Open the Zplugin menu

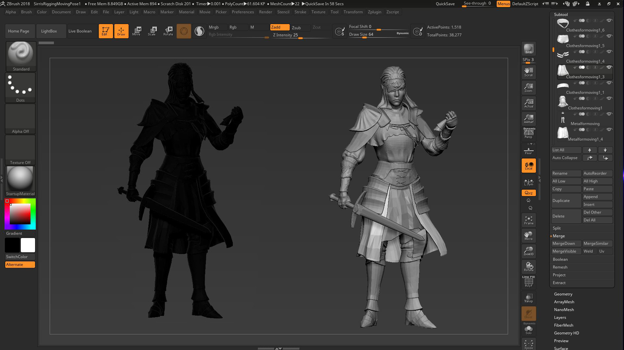pos(375,12)
